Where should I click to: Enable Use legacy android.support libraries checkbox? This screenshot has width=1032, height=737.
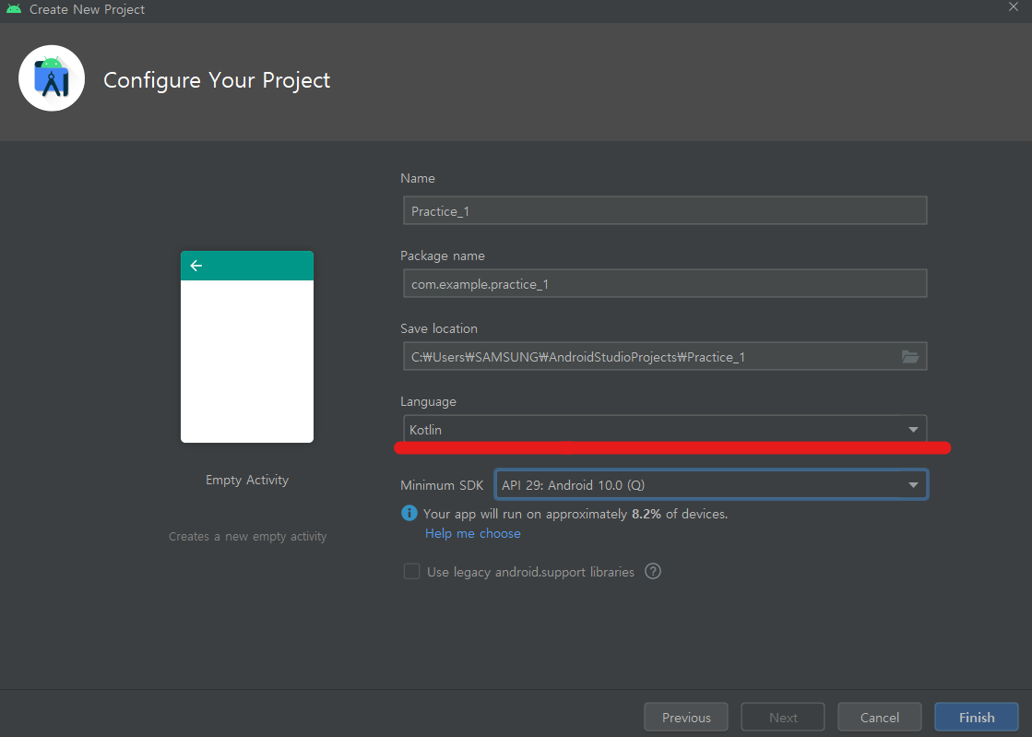click(411, 571)
